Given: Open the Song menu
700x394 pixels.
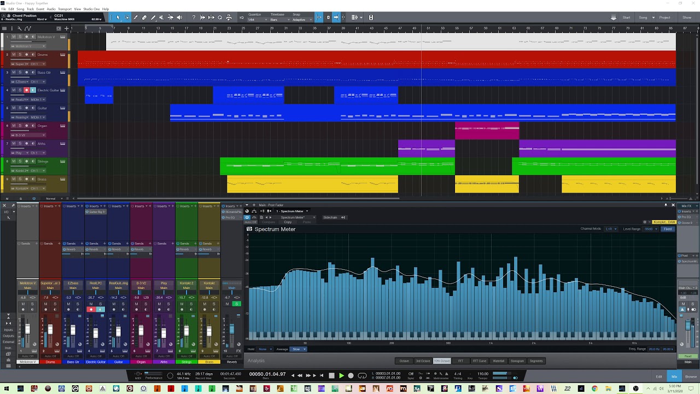Looking at the screenshot, I should (x=20, y=9).
